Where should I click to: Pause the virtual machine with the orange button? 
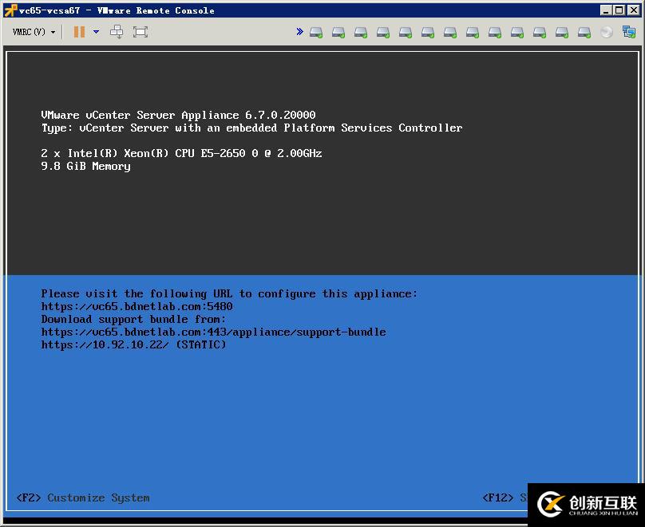(x=79, y=32)
